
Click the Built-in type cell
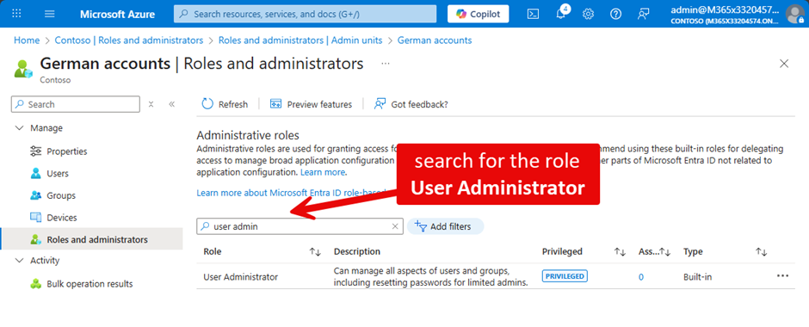698,277
